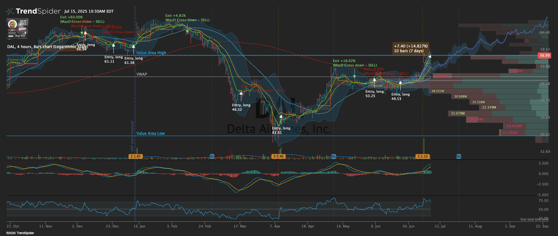This screenshot has width=558, height=236.
Task: Click the Entry, long 61.11 label
Action: pos(113,59)
